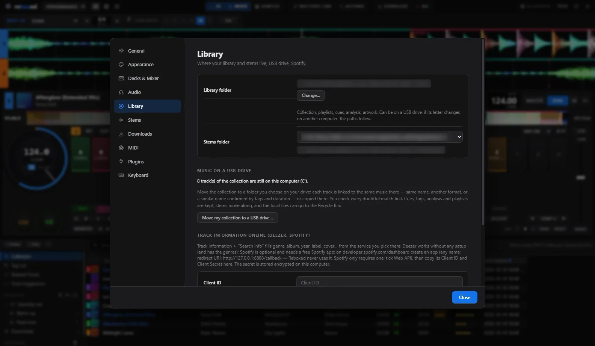Open the Downloads settings section

147,134
